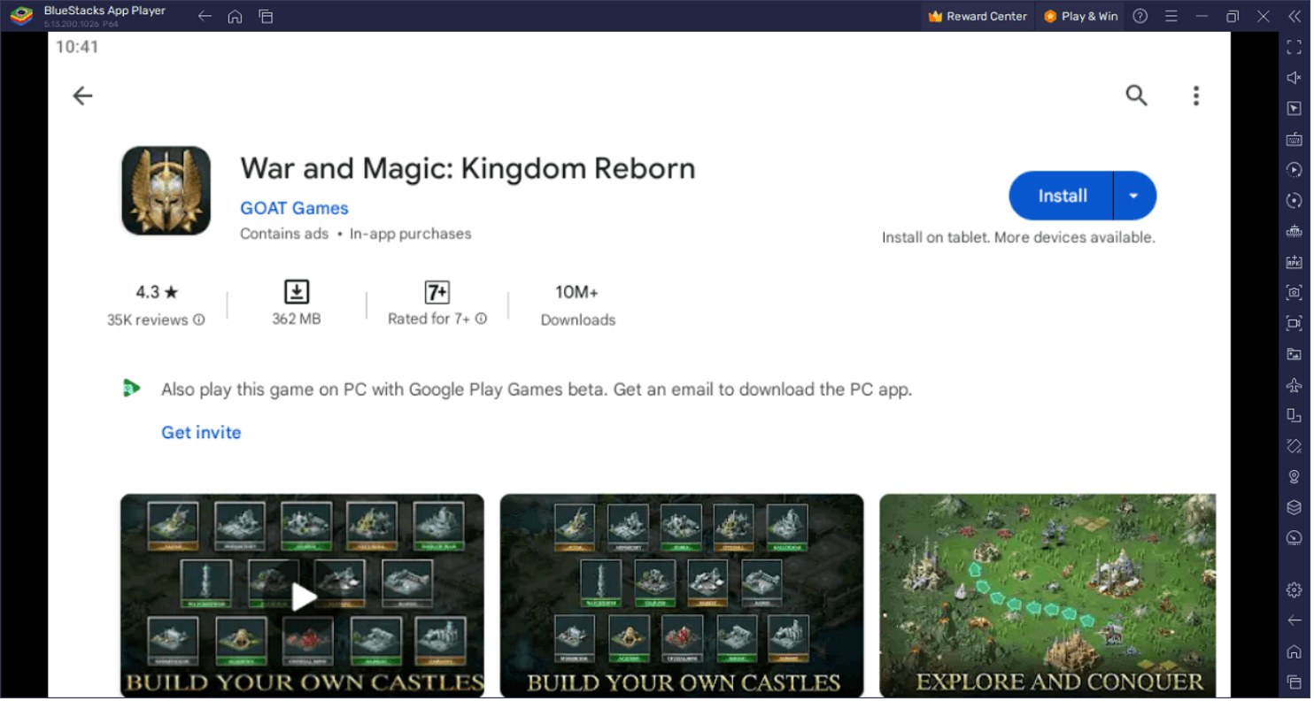Click the 10M+ Downloads stat
This screenshot has height=701, width=1314.
577,305
